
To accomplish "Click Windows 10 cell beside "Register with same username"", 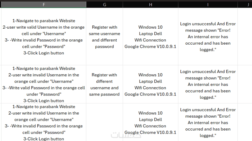I will coord(150,37).
